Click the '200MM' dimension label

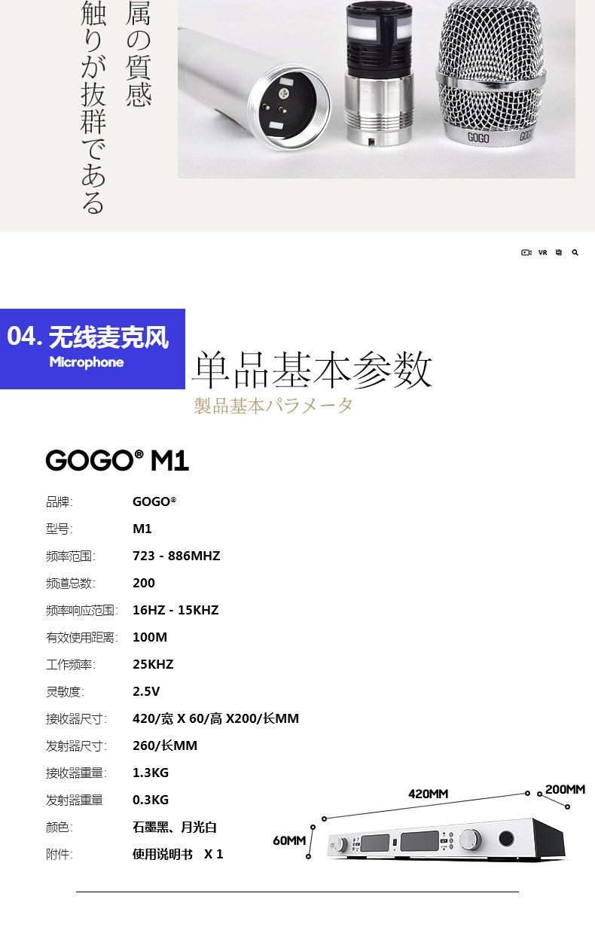coord(565,789)
